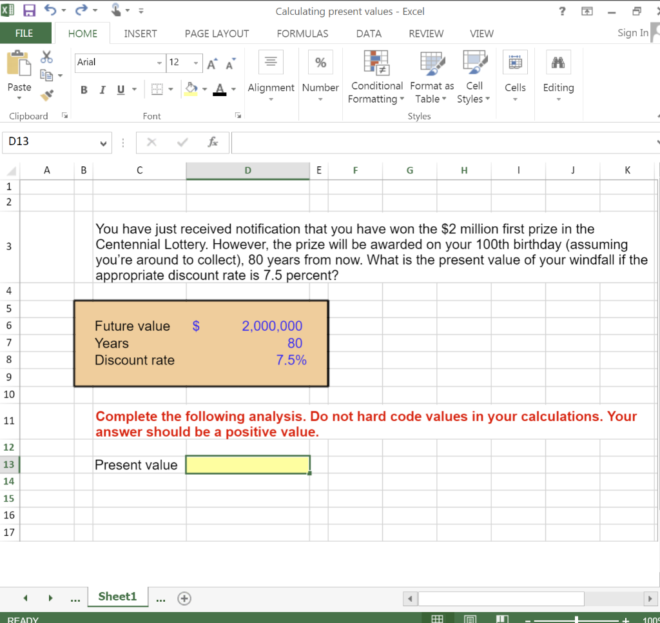Image resolution: width=660 pixels, height=623 pixels.
Task: Switch to the FORMULAS ribbon tab
Action: coord(302,34)
